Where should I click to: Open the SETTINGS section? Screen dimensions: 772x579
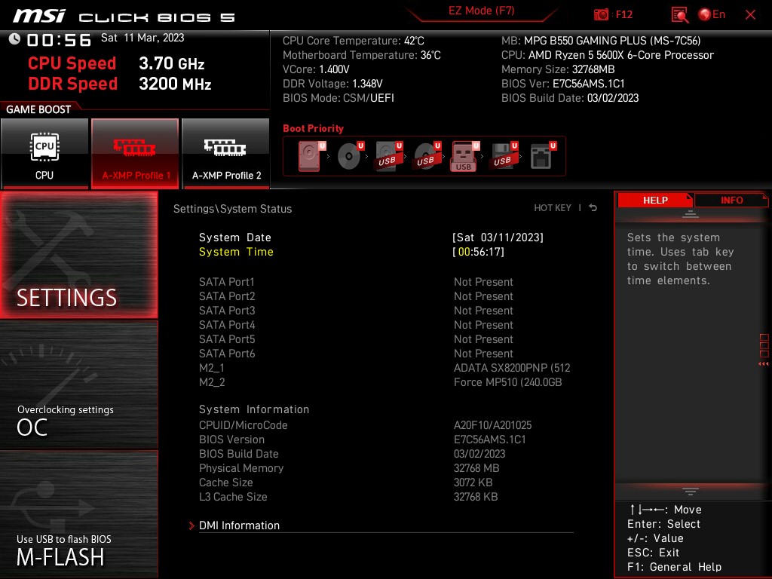coord(78,255)
